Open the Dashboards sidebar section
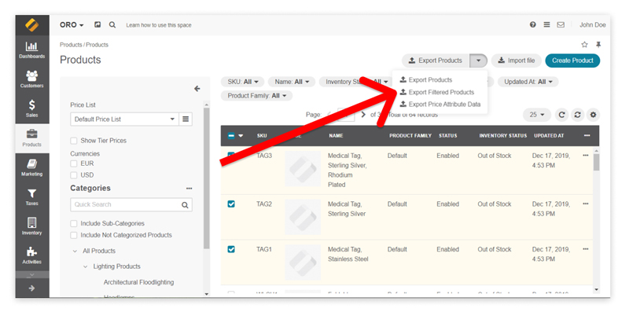 [32, 50]
